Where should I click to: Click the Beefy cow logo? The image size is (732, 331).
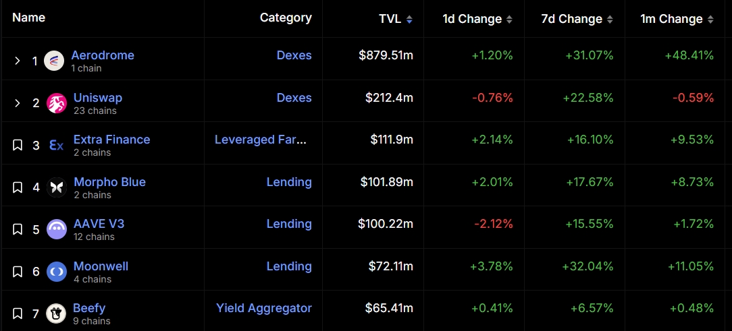[x=56, y=313]
